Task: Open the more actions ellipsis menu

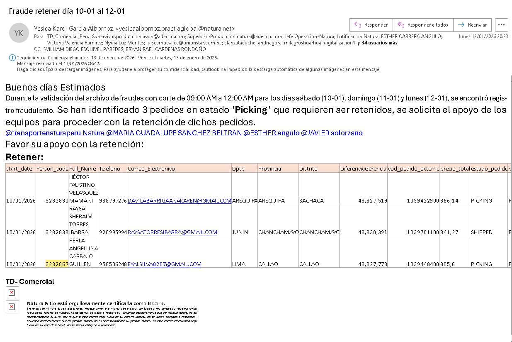Action: point(502,25)
